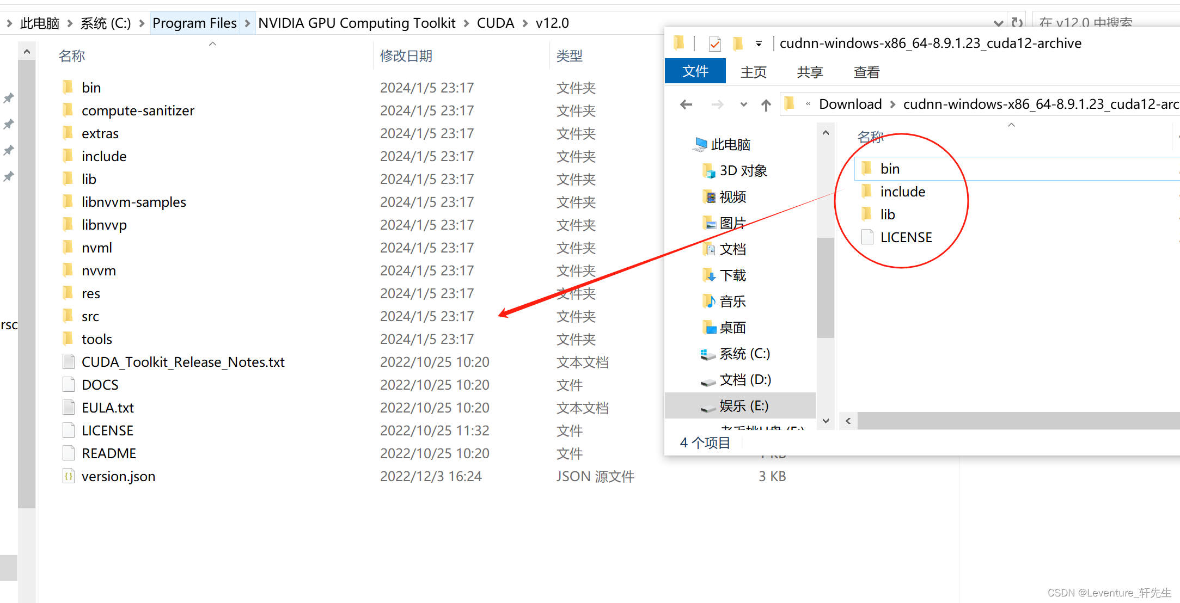Viewport: 1180px width, 603px height.
Task: Select the 下载 folder in navigation pane
Action: [x=732, y=275]
